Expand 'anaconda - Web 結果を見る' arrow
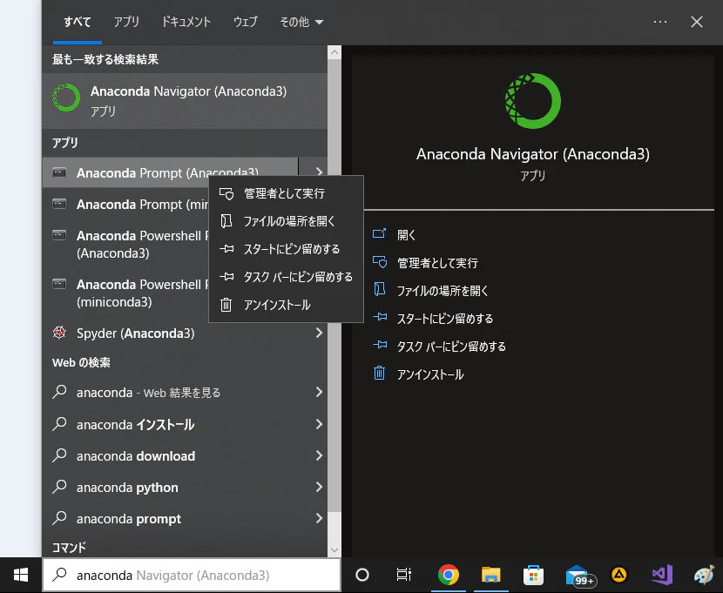Image resolution: width=723 pixels, height=593 pixels. (319, 392)
